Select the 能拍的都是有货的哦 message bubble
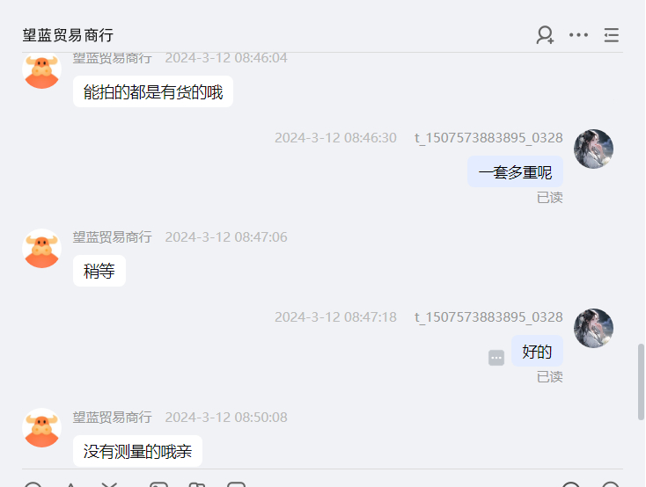 pyautogui.click(x=153, y=91)
